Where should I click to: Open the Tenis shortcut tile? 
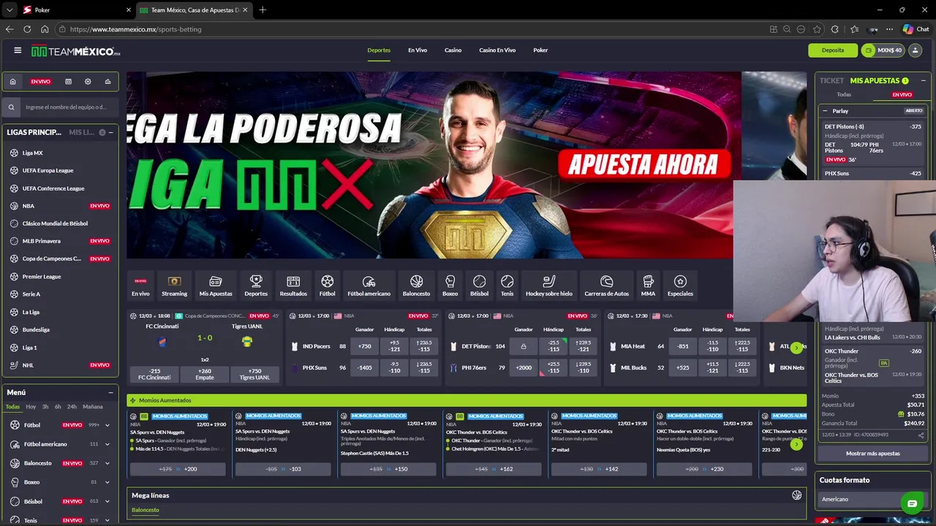point(507,286)
